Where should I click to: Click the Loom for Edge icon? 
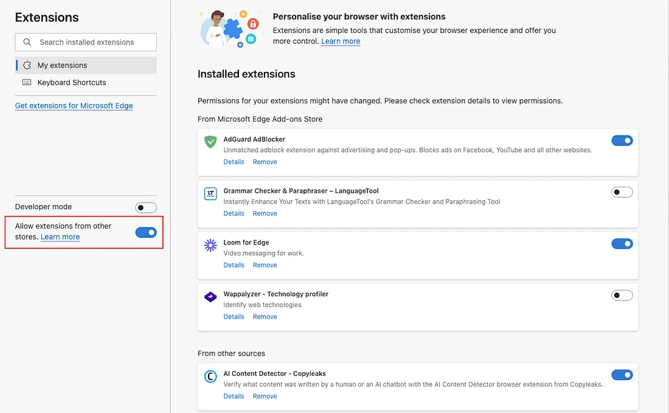(210, 245)
